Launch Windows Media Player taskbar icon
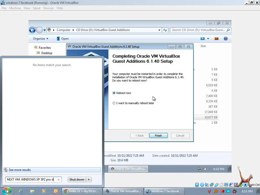Image resolution: width=260 pixels, height=195 pixels. coord(44,191)
